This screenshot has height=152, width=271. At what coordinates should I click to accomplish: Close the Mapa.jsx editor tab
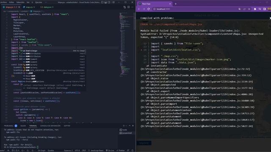(19, 7)
